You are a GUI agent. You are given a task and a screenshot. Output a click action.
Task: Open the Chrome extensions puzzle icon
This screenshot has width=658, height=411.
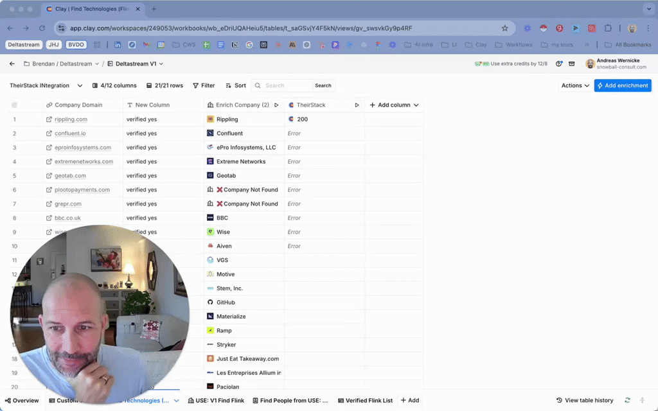(608, 28)
